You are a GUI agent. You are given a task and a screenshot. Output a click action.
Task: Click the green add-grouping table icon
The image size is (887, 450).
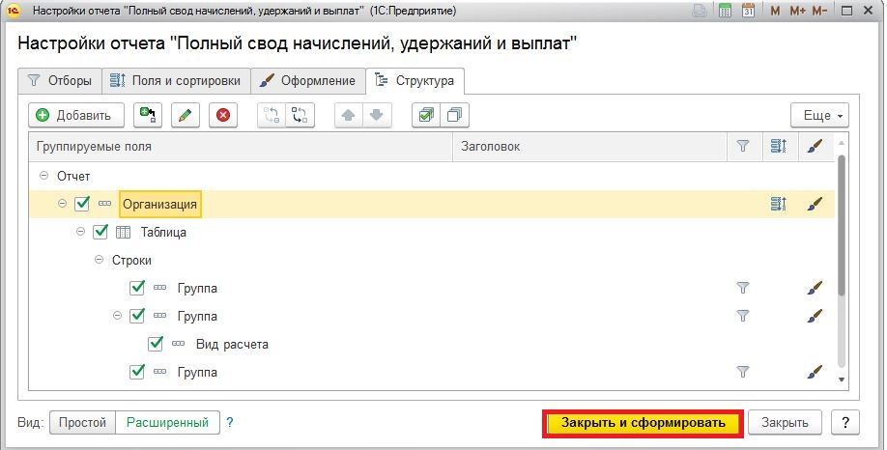[x=148, y=115]
